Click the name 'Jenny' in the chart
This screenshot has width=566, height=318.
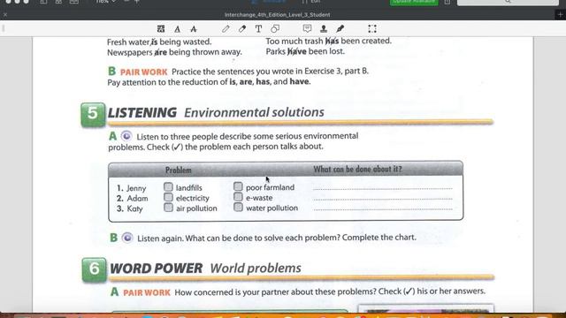point(136,188)
